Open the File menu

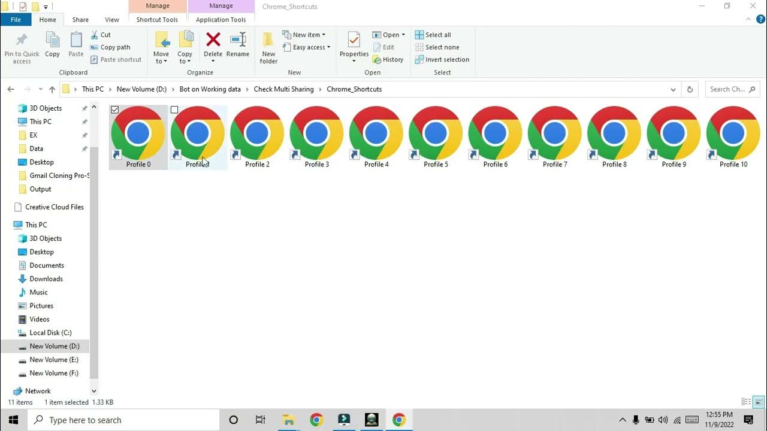pos(16,19)
